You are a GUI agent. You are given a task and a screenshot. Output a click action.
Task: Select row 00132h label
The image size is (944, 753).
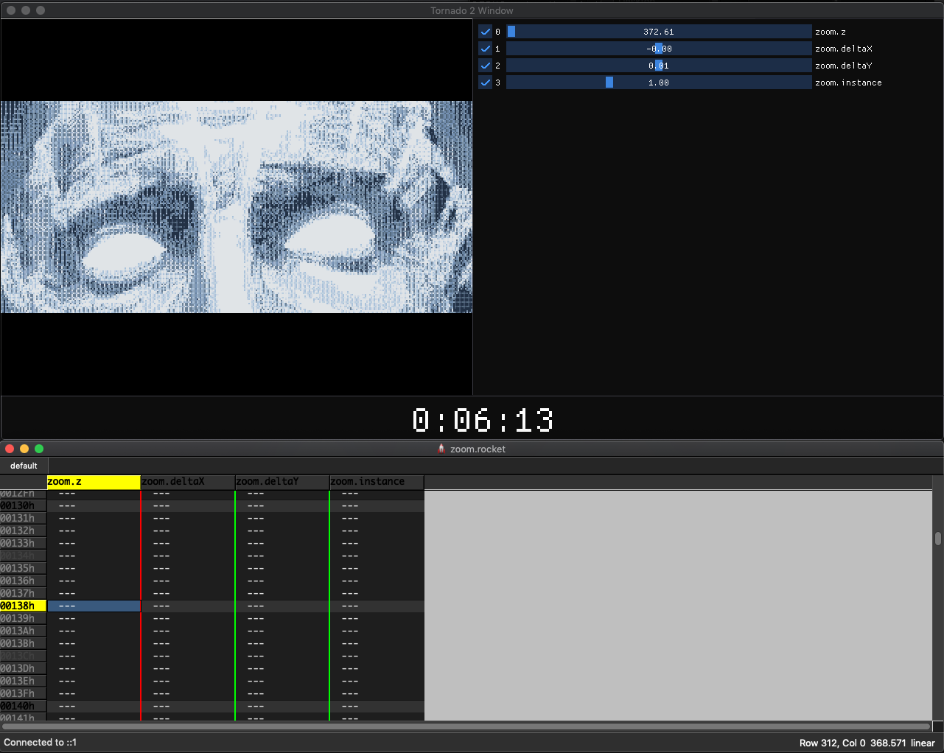tap(23, 530)
